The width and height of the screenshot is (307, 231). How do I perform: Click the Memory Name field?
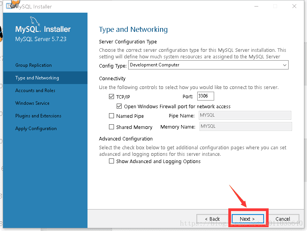point(246,127)
